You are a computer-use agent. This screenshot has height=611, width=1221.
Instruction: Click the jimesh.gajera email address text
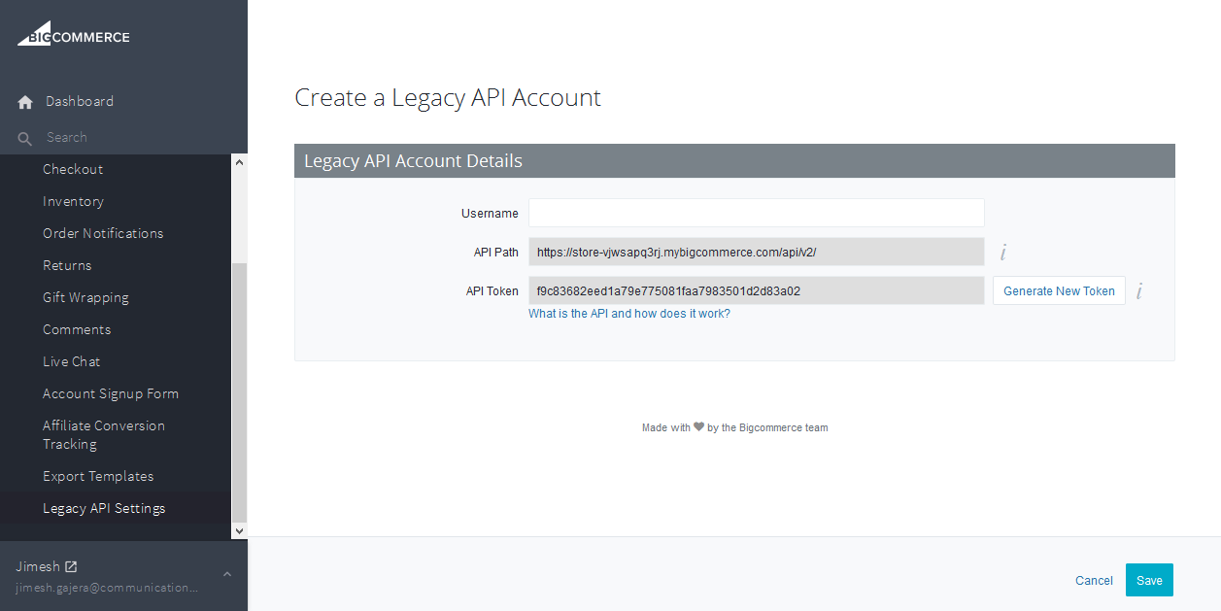coord(107,588)
